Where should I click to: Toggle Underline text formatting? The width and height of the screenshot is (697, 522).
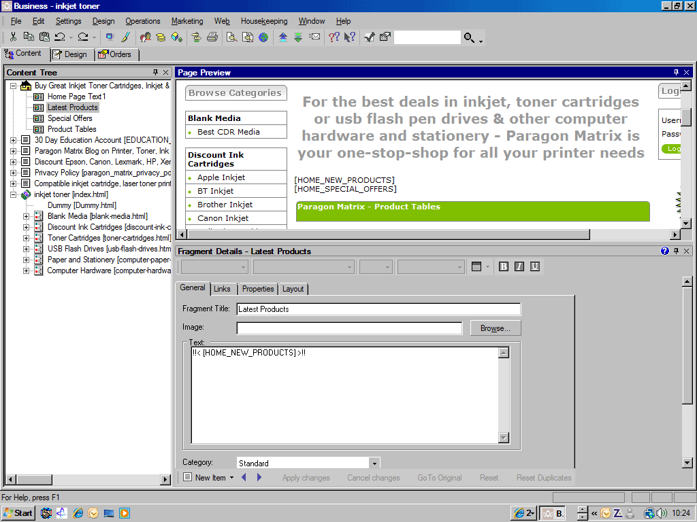pyautogui.click(x=535, y=266)
